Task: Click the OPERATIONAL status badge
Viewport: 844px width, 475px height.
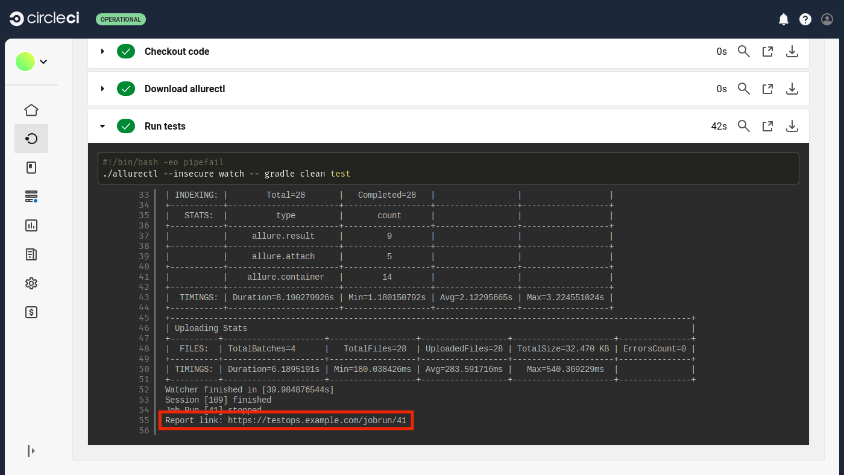Action: click(x=121, y=19)
